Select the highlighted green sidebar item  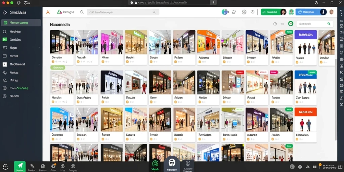21,23
